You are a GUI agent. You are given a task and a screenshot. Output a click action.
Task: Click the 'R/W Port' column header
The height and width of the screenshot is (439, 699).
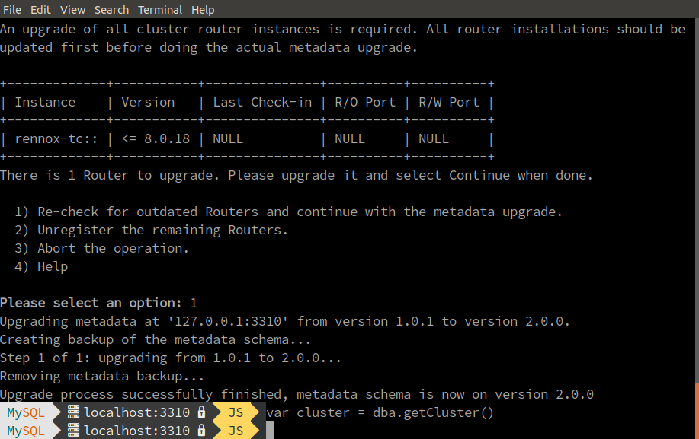(x=449, y=102)
